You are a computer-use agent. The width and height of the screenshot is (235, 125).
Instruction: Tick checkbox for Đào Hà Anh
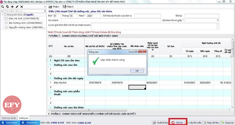coord(6,18)
